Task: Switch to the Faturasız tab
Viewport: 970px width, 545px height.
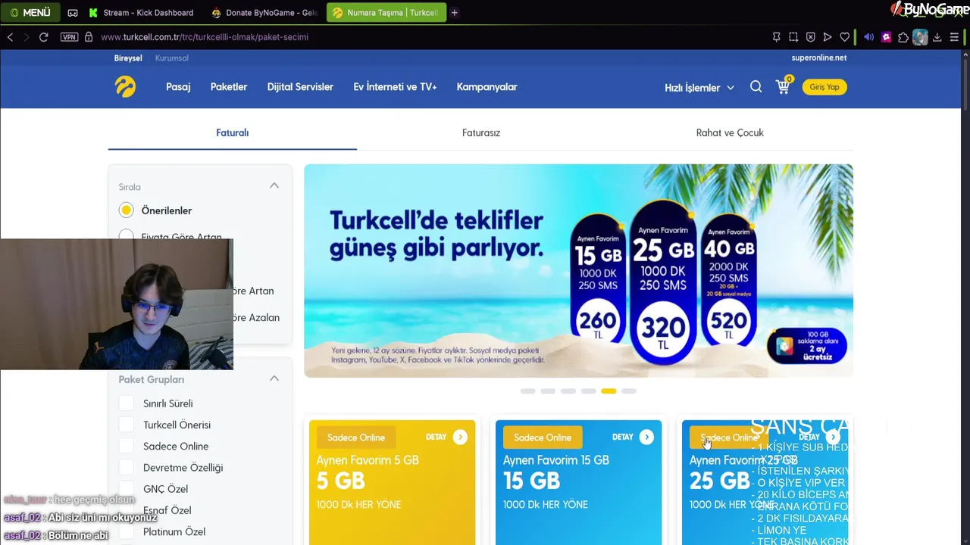Action: coord(481,132)
